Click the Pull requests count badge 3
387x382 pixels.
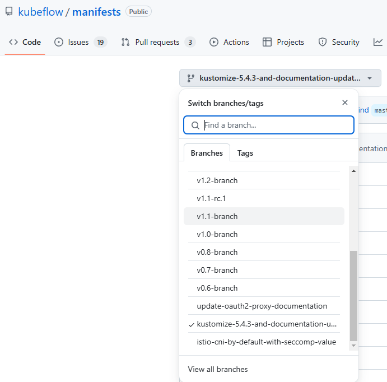(x=190, y=43)
